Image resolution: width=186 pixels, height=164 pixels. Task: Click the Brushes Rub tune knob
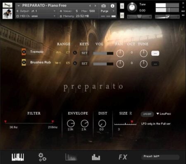point(143,64)
